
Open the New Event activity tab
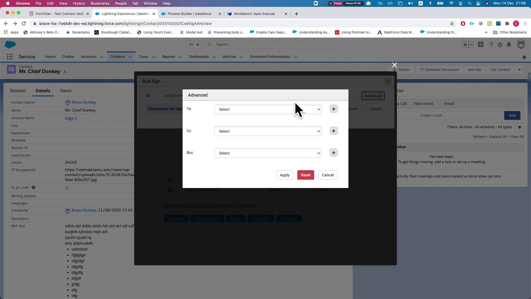(x=424, y=103)
